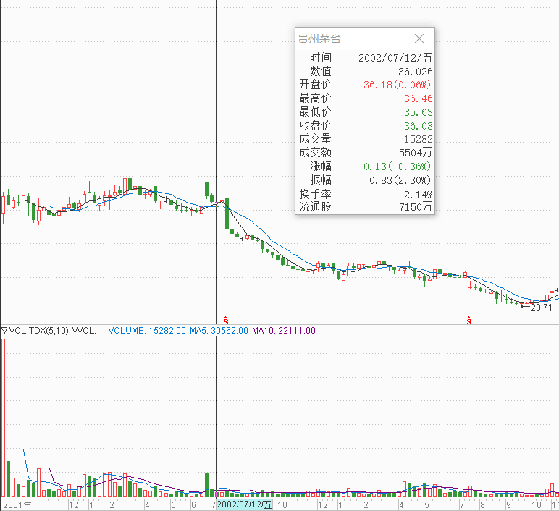Click the 流通股 row showing 7150万

tap(366, 207)
